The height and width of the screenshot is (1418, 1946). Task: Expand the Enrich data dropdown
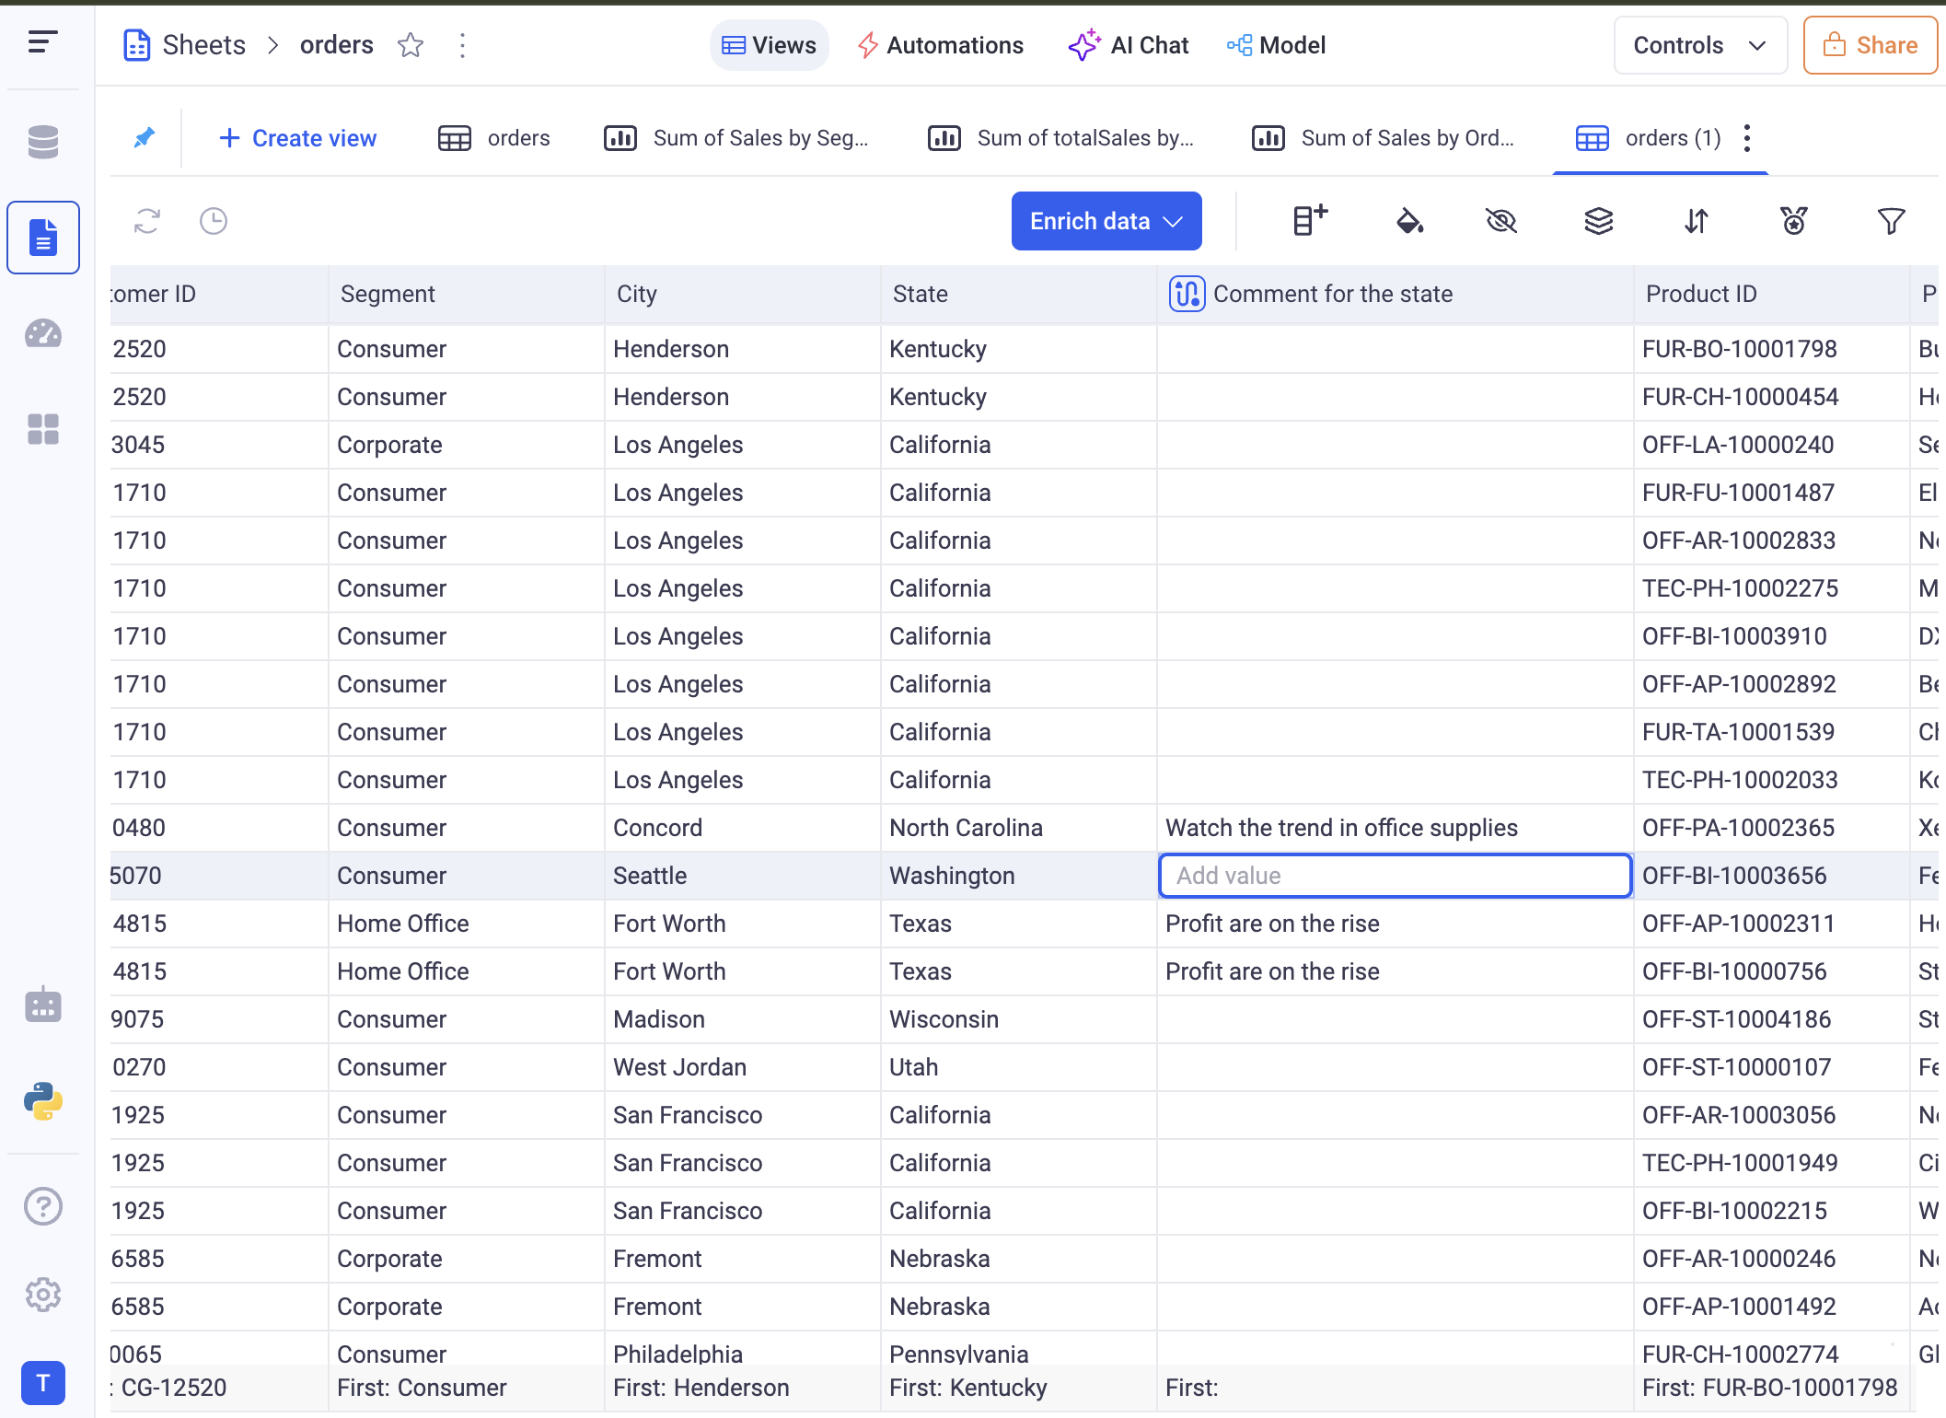tap(1106, 221)
